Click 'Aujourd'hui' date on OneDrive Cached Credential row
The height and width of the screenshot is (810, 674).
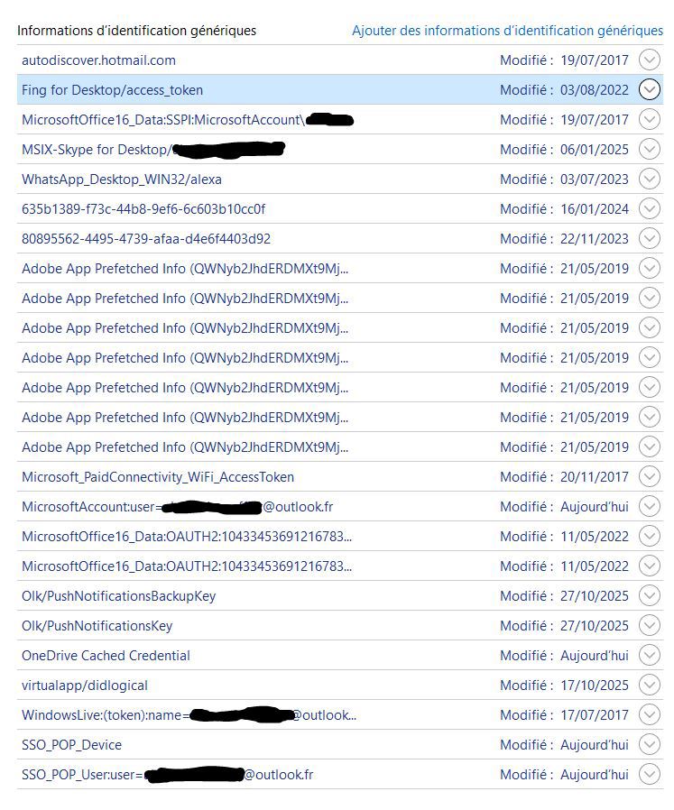pyautogui.click(x=595, y=656)
